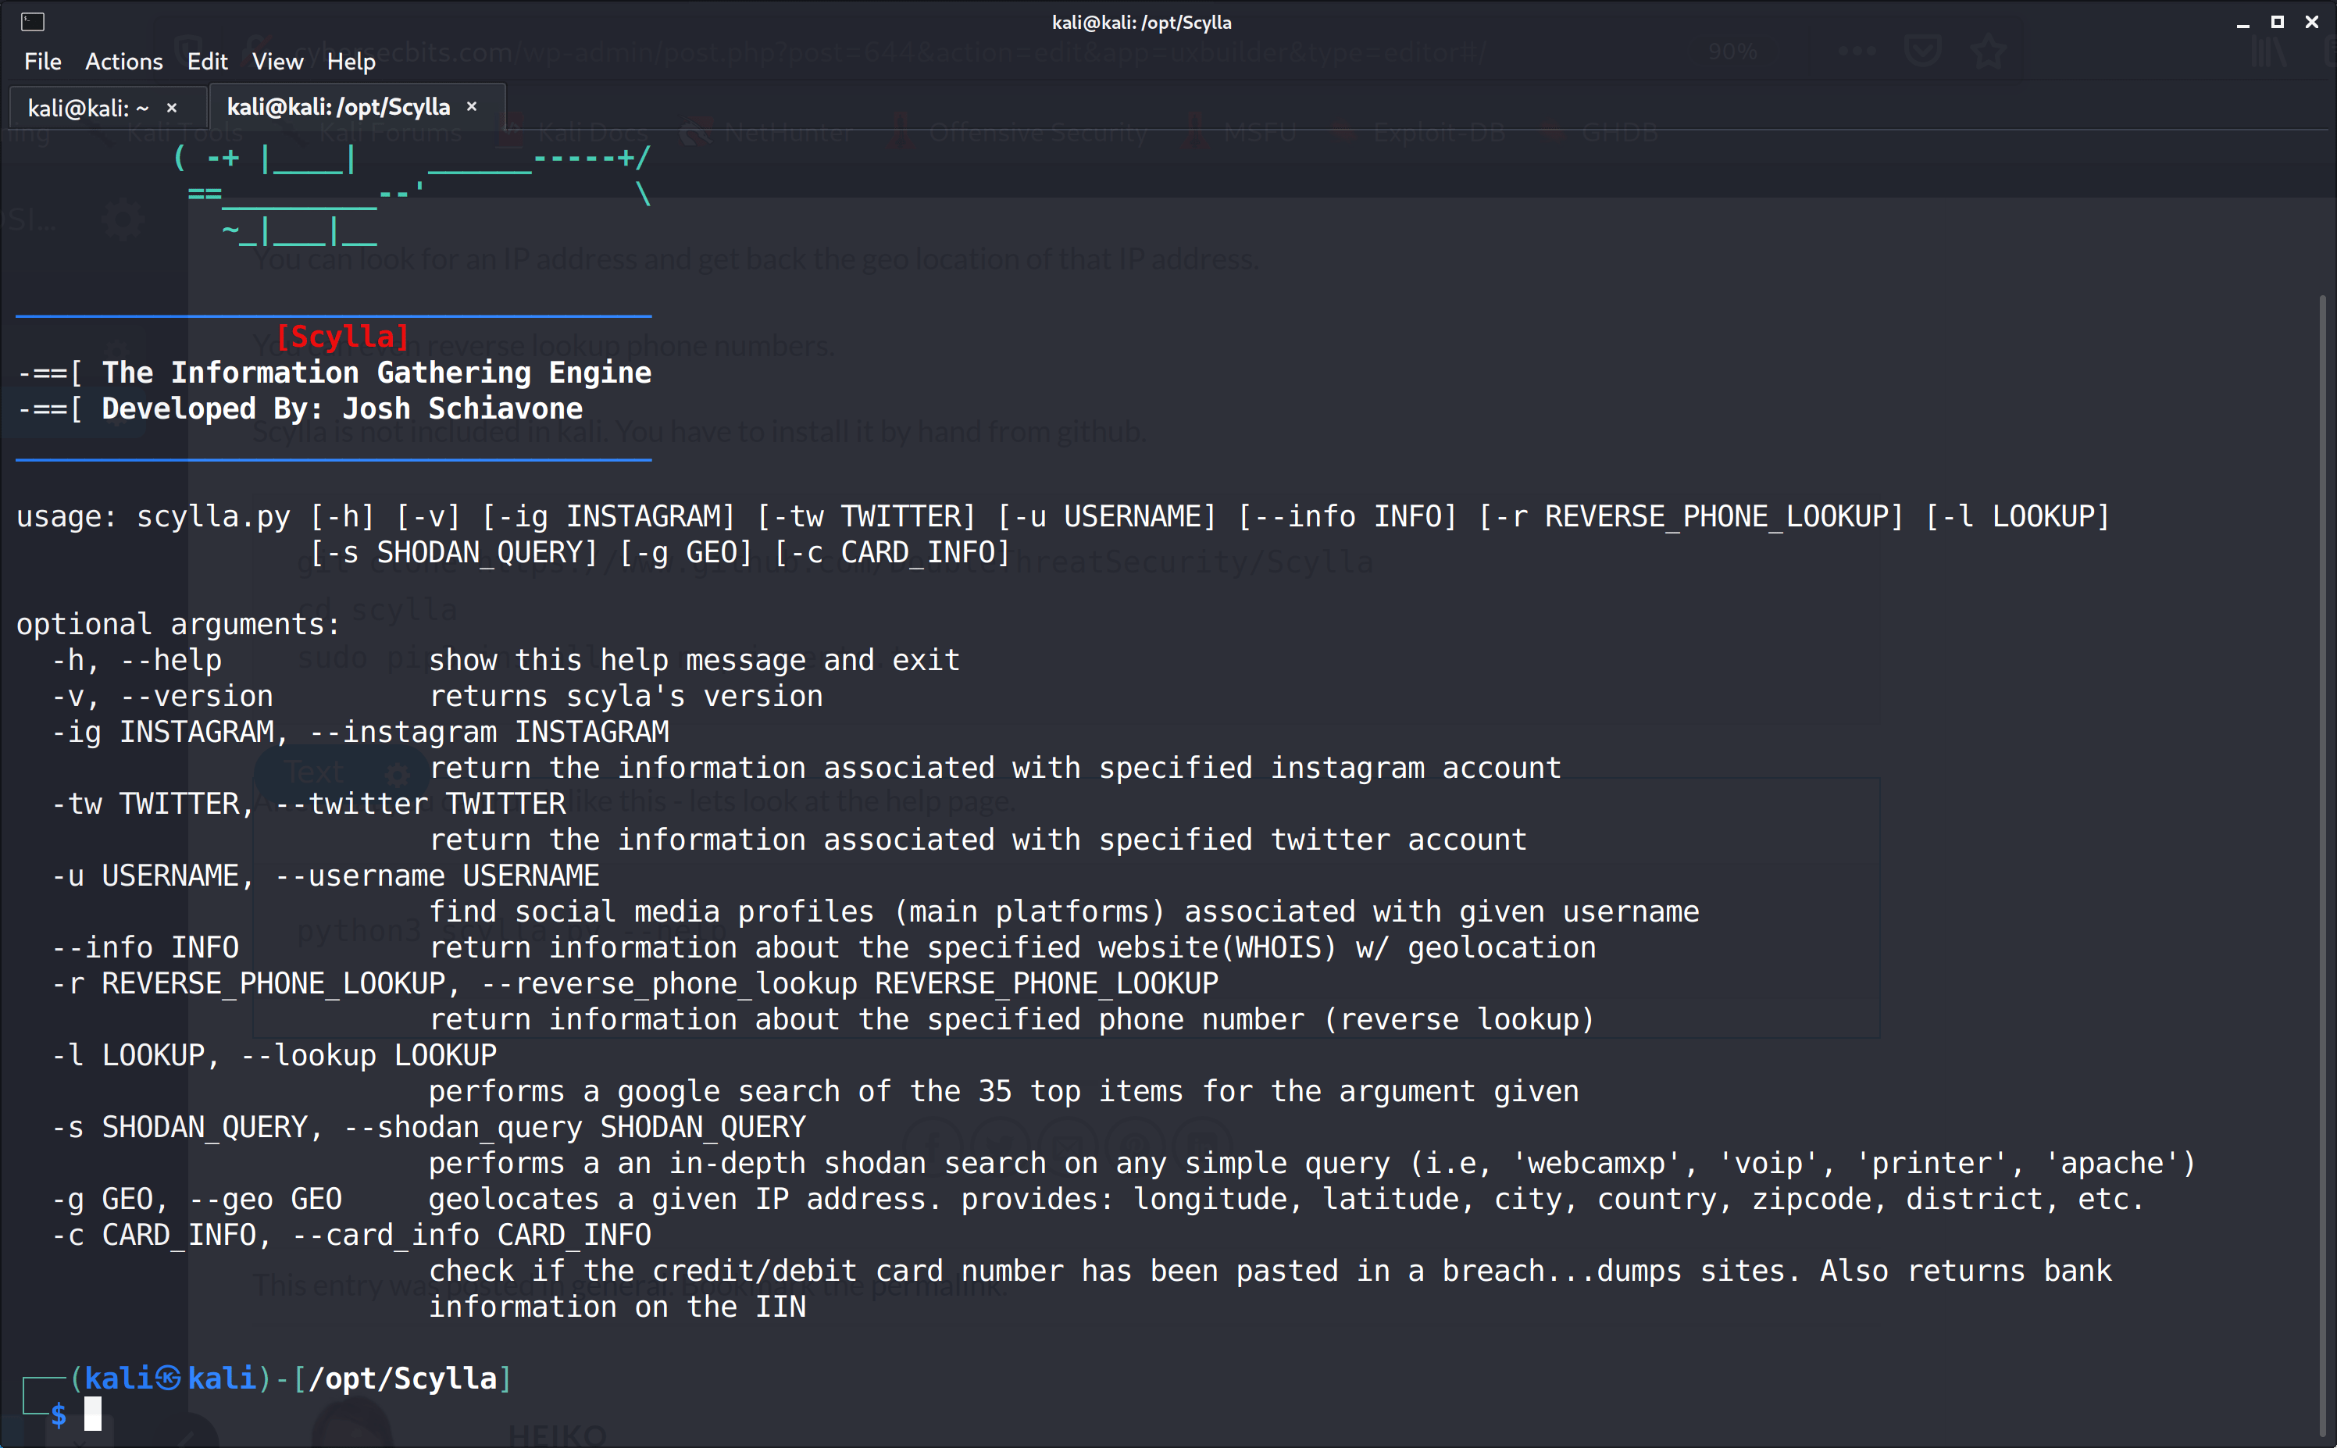Open the Help menu

click(351, 61)
